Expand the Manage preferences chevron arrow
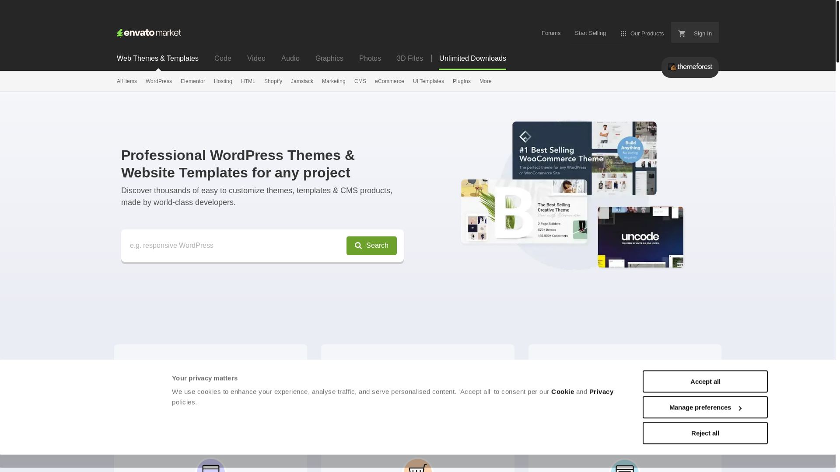 [740, 408]
